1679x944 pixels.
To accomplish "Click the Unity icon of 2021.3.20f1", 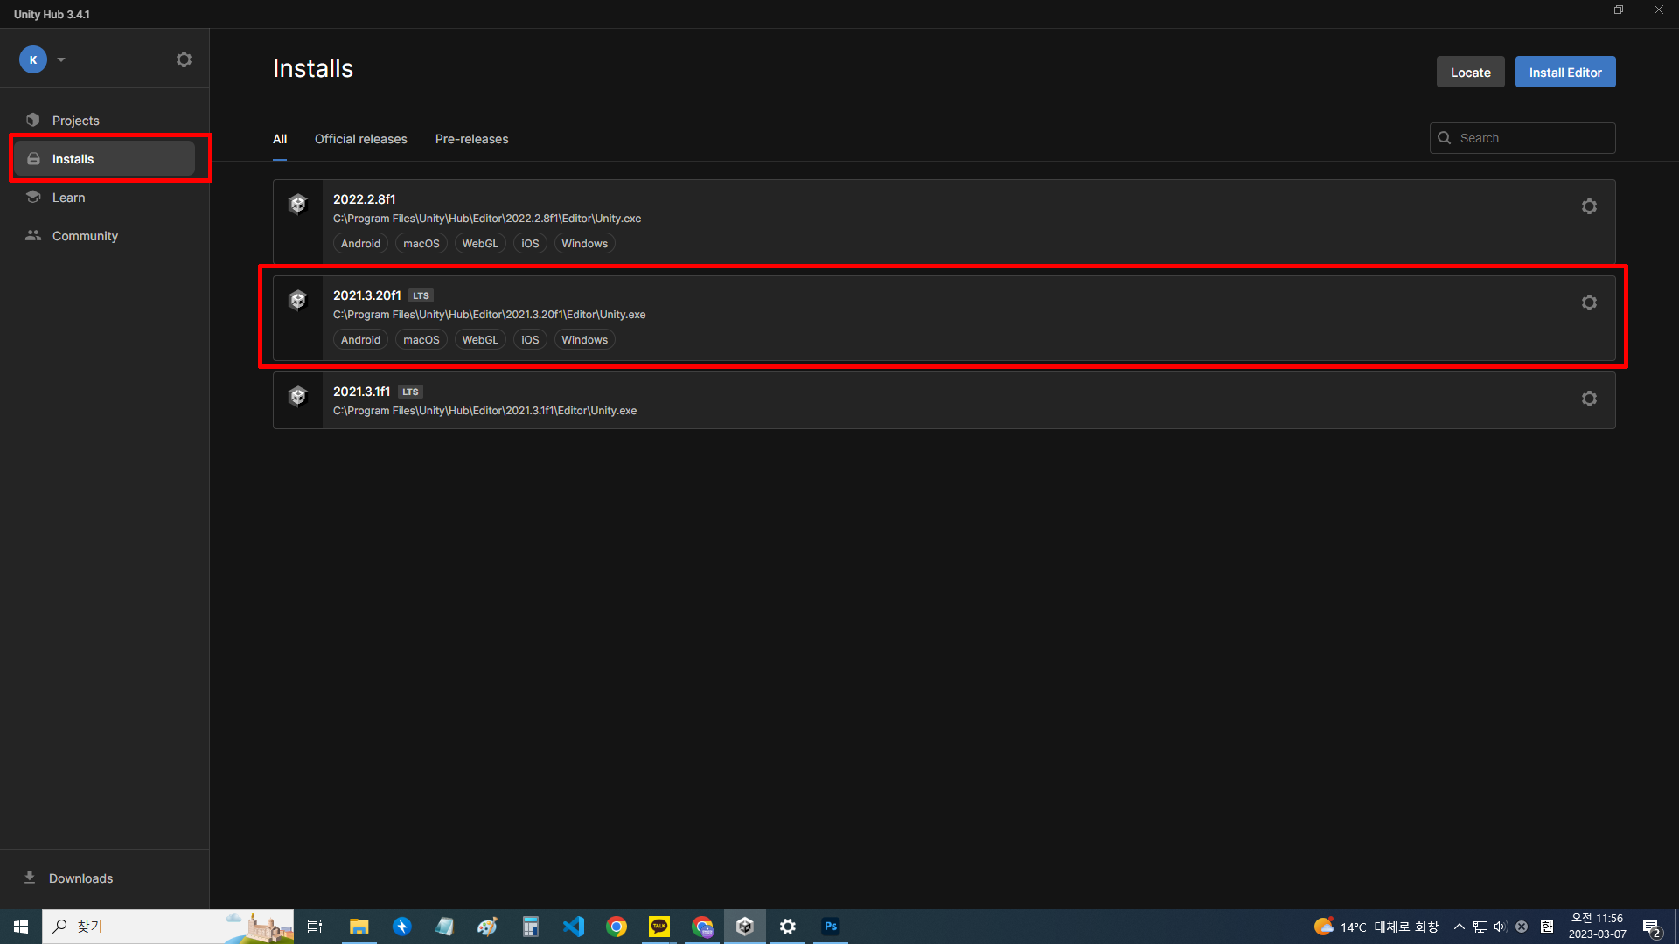I will tap(298, 300).
